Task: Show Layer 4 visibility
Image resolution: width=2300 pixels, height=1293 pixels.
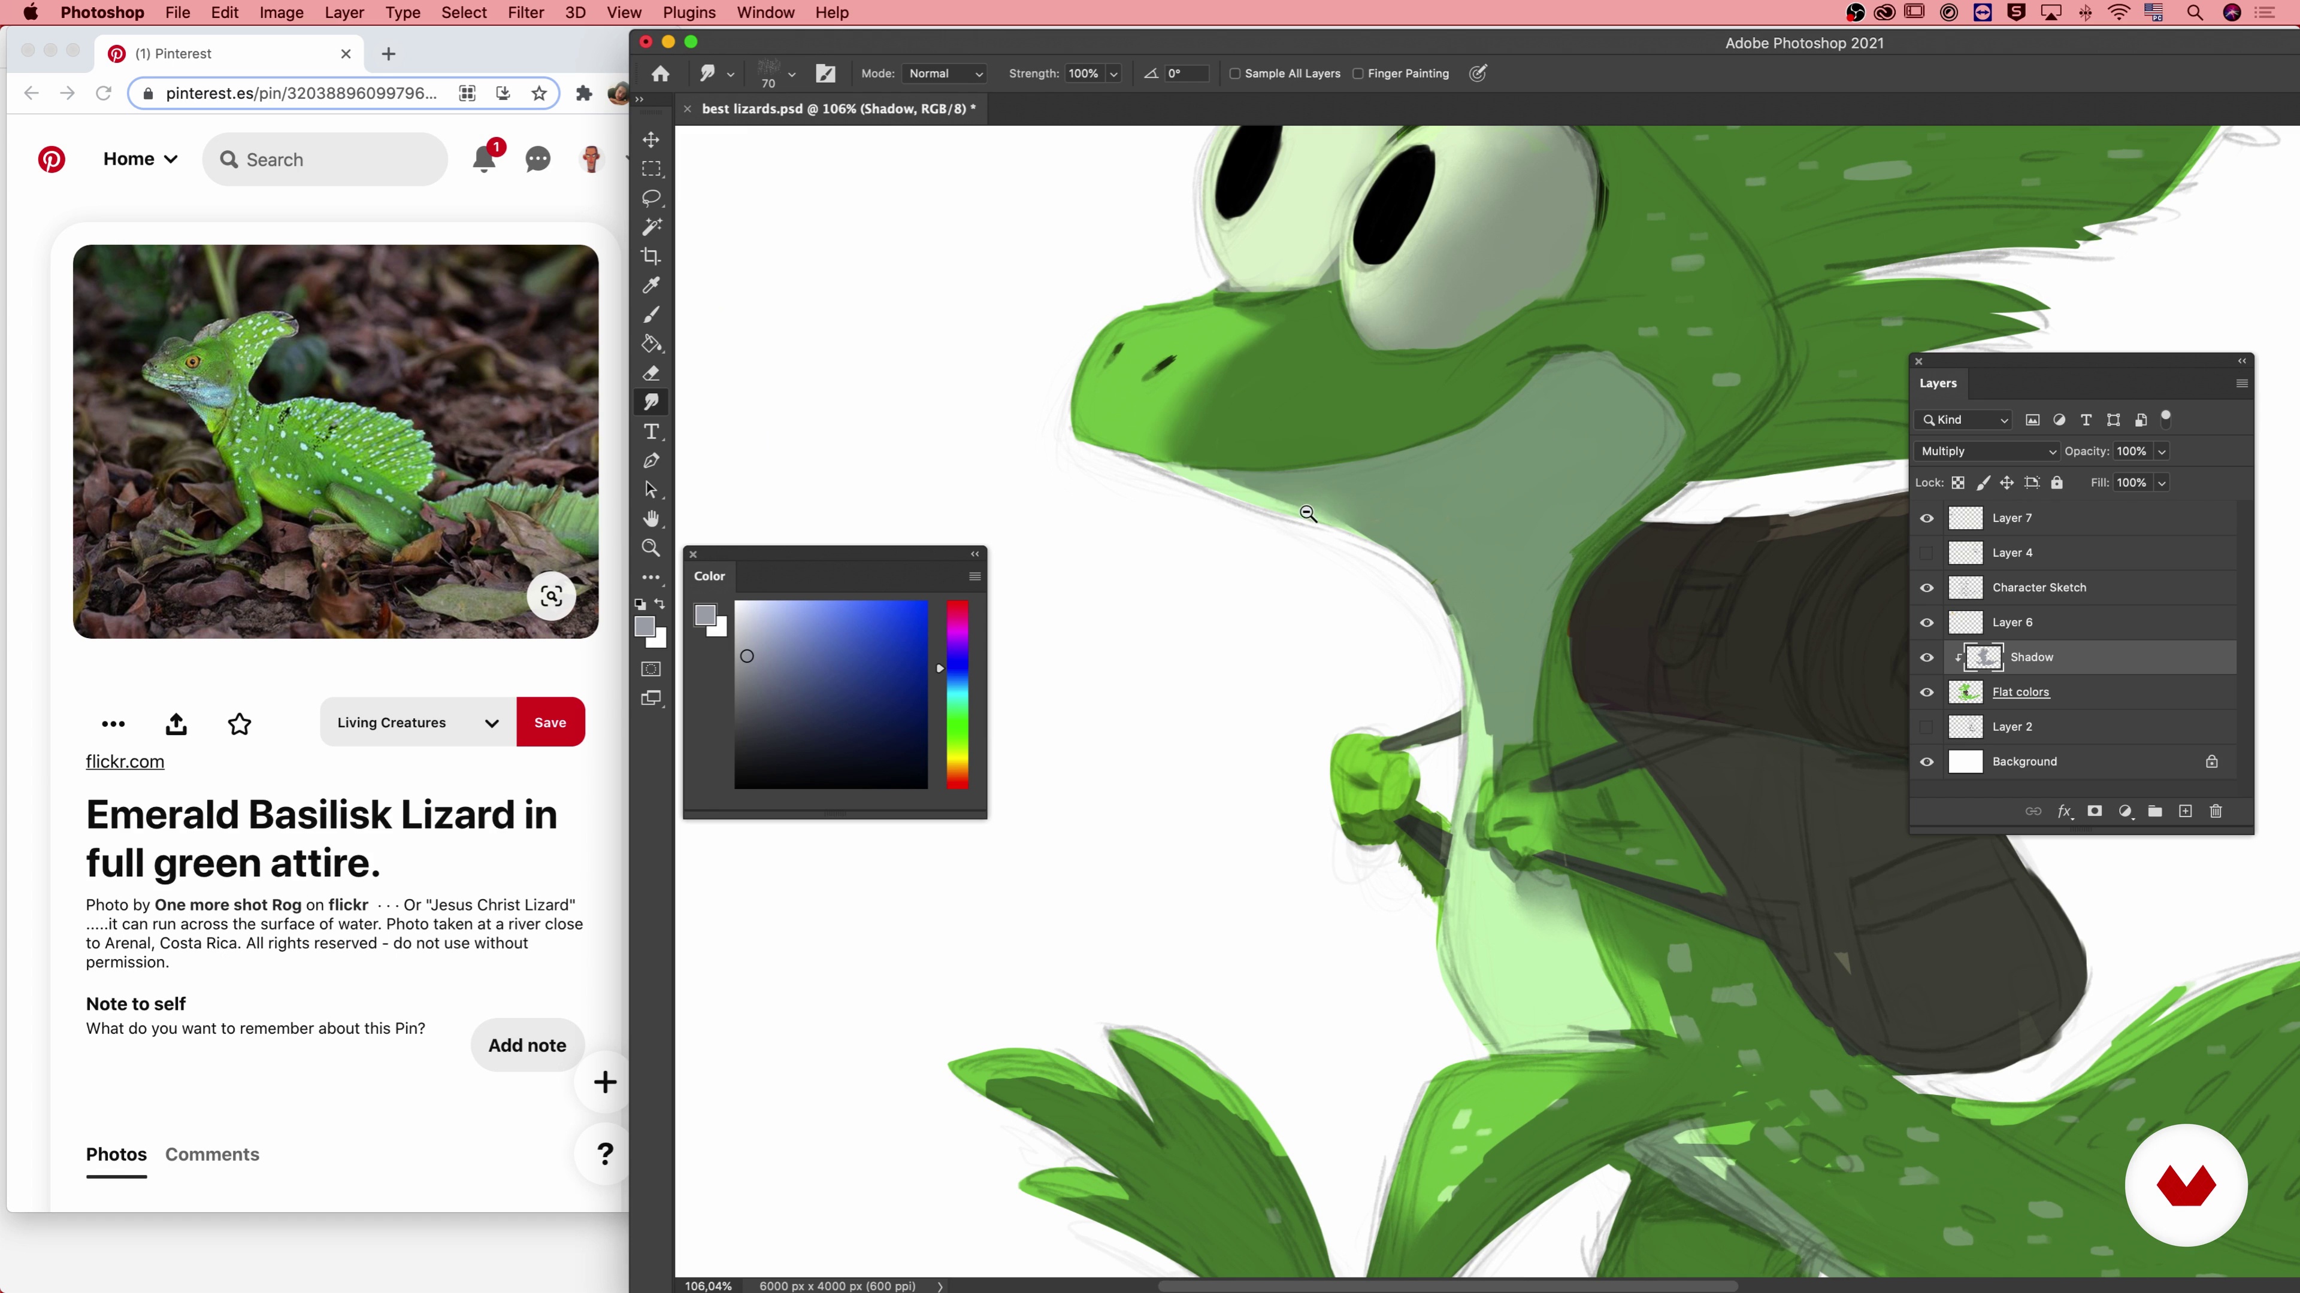Action: coord(1927,553)
